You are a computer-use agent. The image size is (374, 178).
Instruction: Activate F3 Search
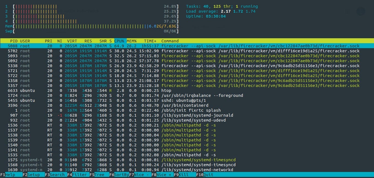click(x=56, y=175)
